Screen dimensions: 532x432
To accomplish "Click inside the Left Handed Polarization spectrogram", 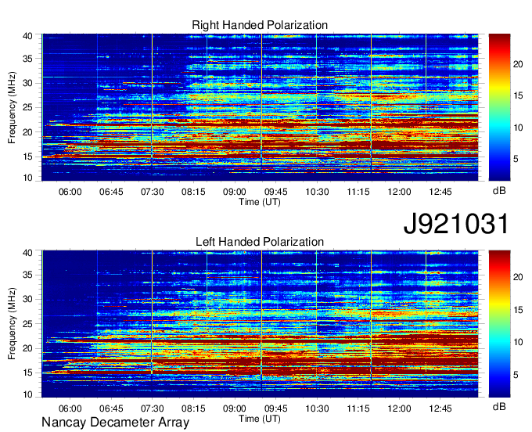I will (x=260, y=324).
